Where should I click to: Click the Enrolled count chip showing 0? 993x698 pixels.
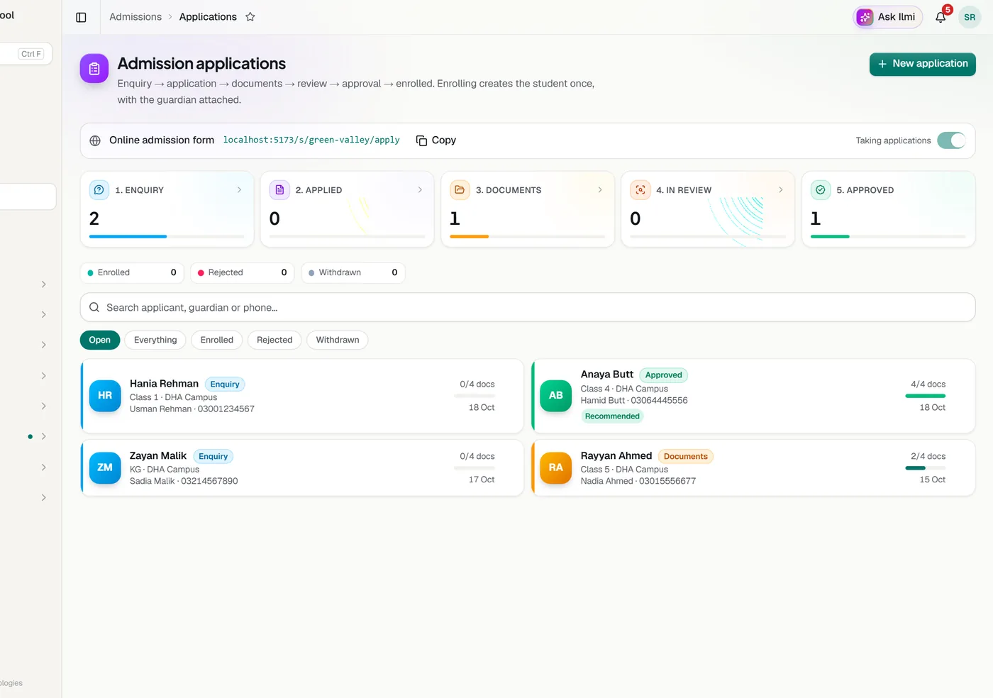tap(132, 272)
